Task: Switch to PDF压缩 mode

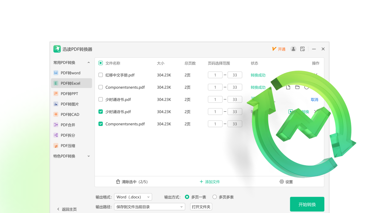Action: [x=72, y=145]
